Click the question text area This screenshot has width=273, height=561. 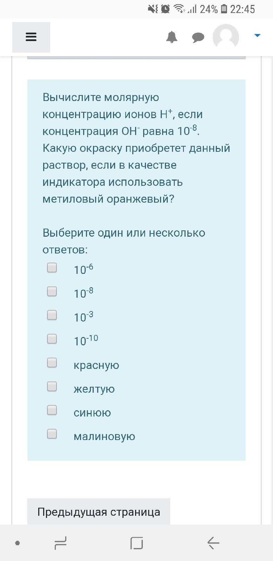click(136, 147)
